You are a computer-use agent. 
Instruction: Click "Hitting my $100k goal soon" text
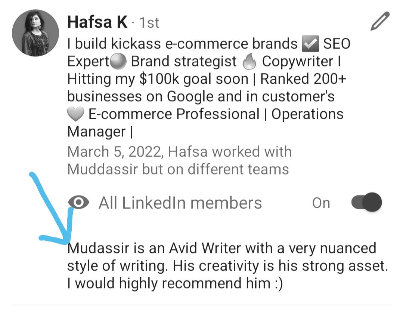pyautogui.click(x=158, y=79)
